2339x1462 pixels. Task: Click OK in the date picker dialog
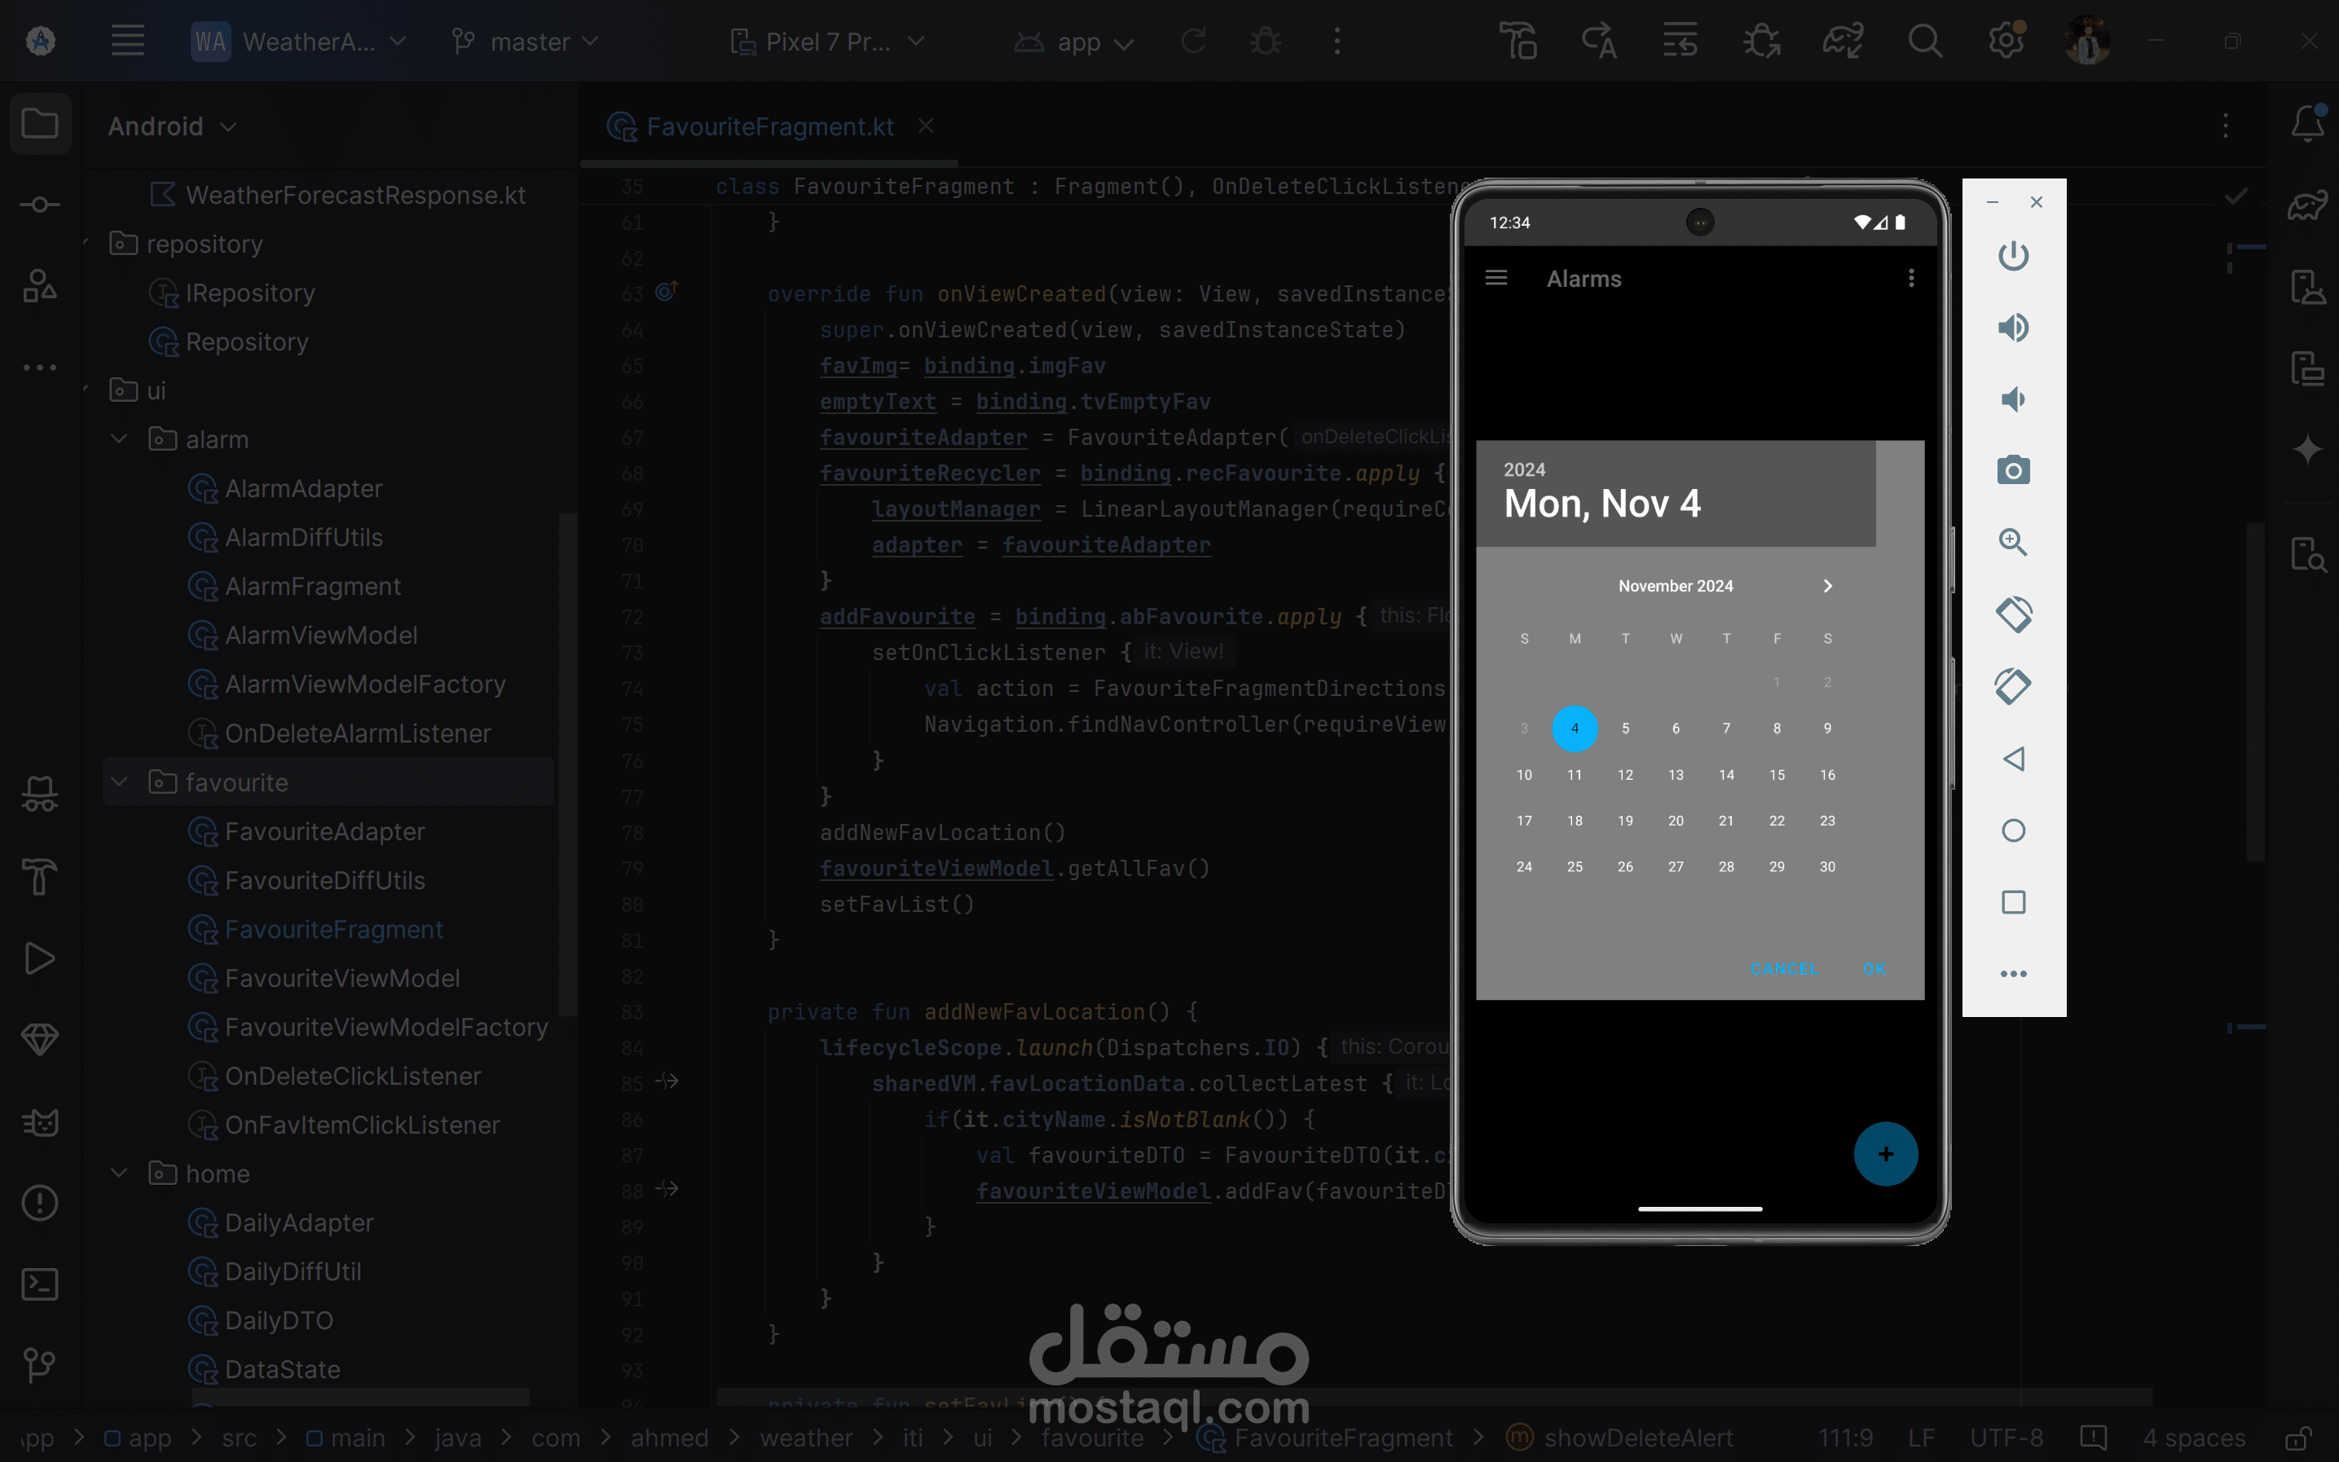tap(1874, 969)
